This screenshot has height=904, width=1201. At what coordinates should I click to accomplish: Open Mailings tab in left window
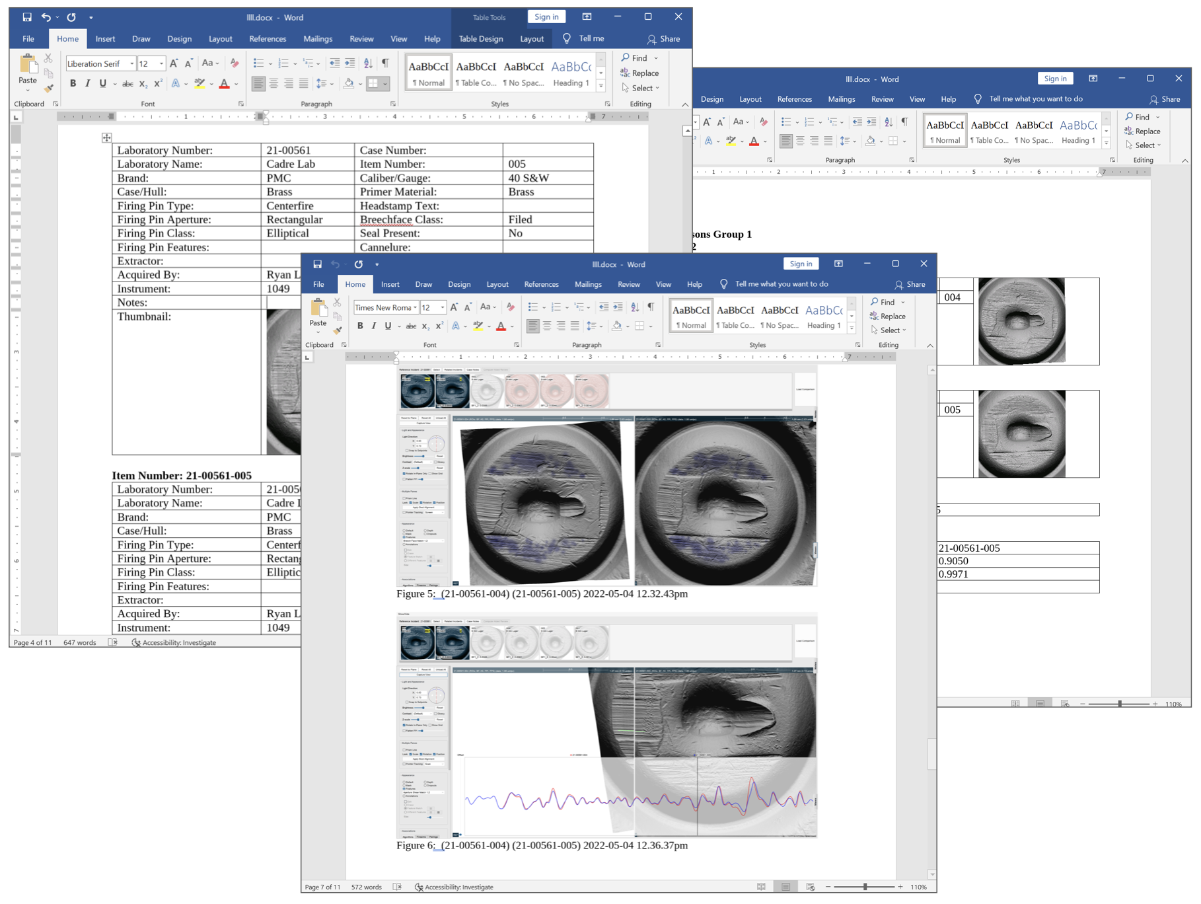pos(318,38)
